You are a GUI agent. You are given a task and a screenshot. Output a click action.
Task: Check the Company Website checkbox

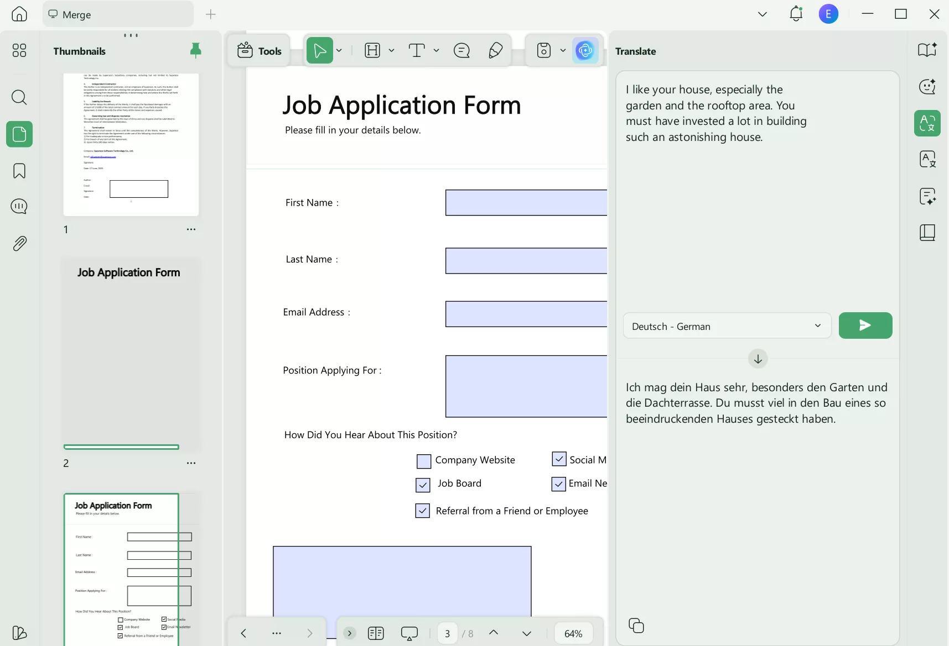(x=424, y=461)
